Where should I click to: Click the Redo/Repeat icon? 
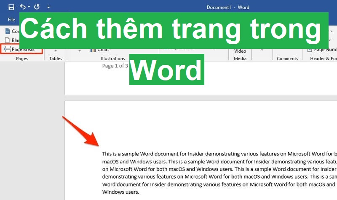tap(37, 7)
